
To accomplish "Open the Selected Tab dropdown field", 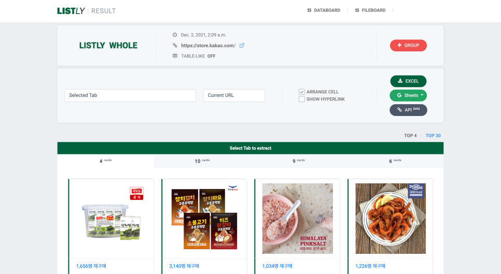I will click(130, 95).
